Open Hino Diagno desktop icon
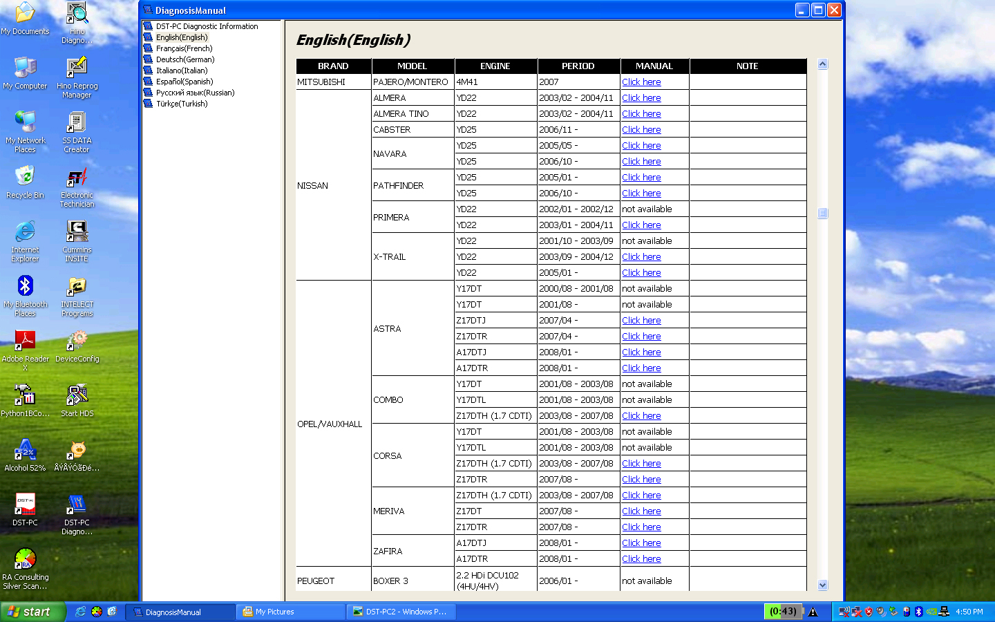The image size is (995, 622). point(77,23)
